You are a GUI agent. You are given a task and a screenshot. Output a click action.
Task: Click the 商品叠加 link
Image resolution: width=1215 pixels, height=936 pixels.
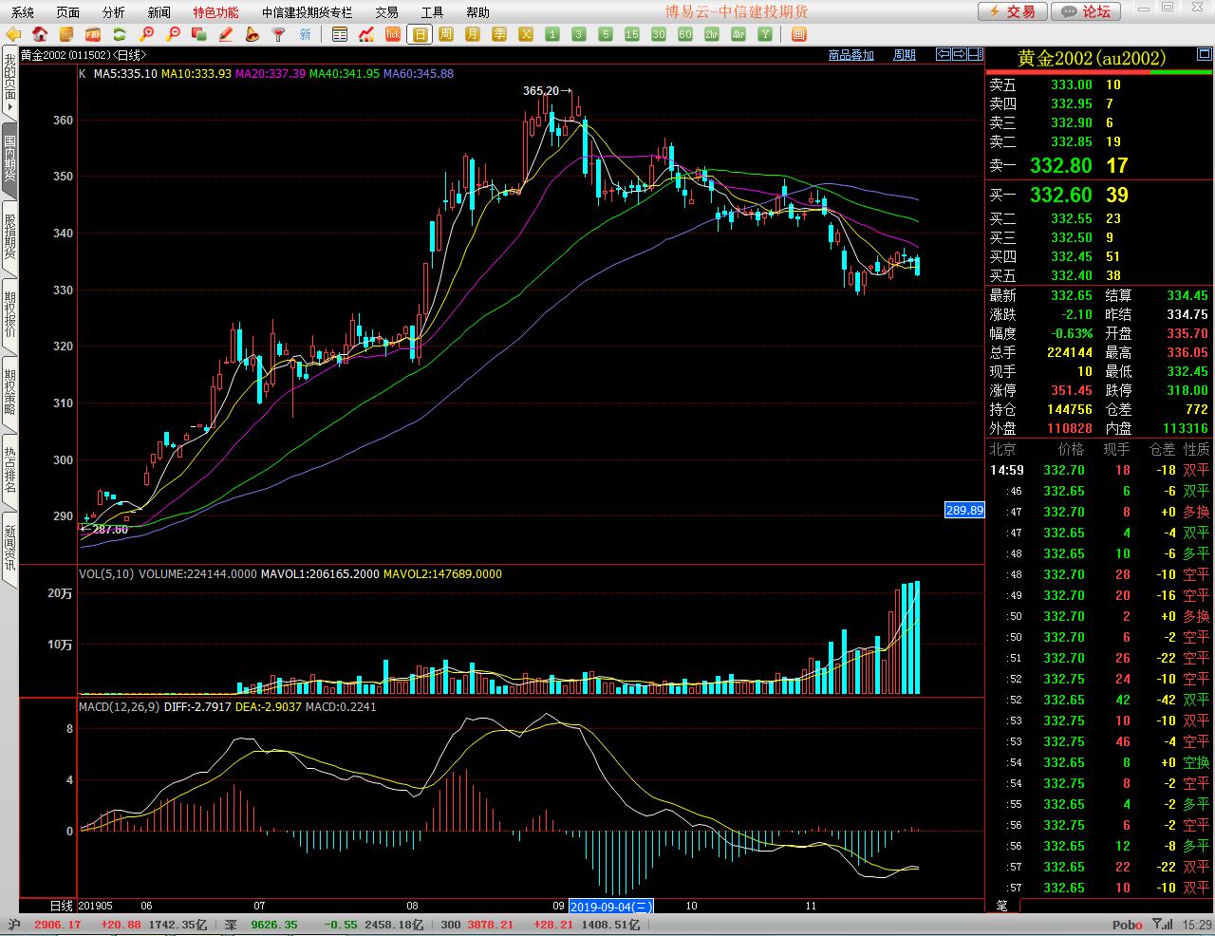click(850, 55)
